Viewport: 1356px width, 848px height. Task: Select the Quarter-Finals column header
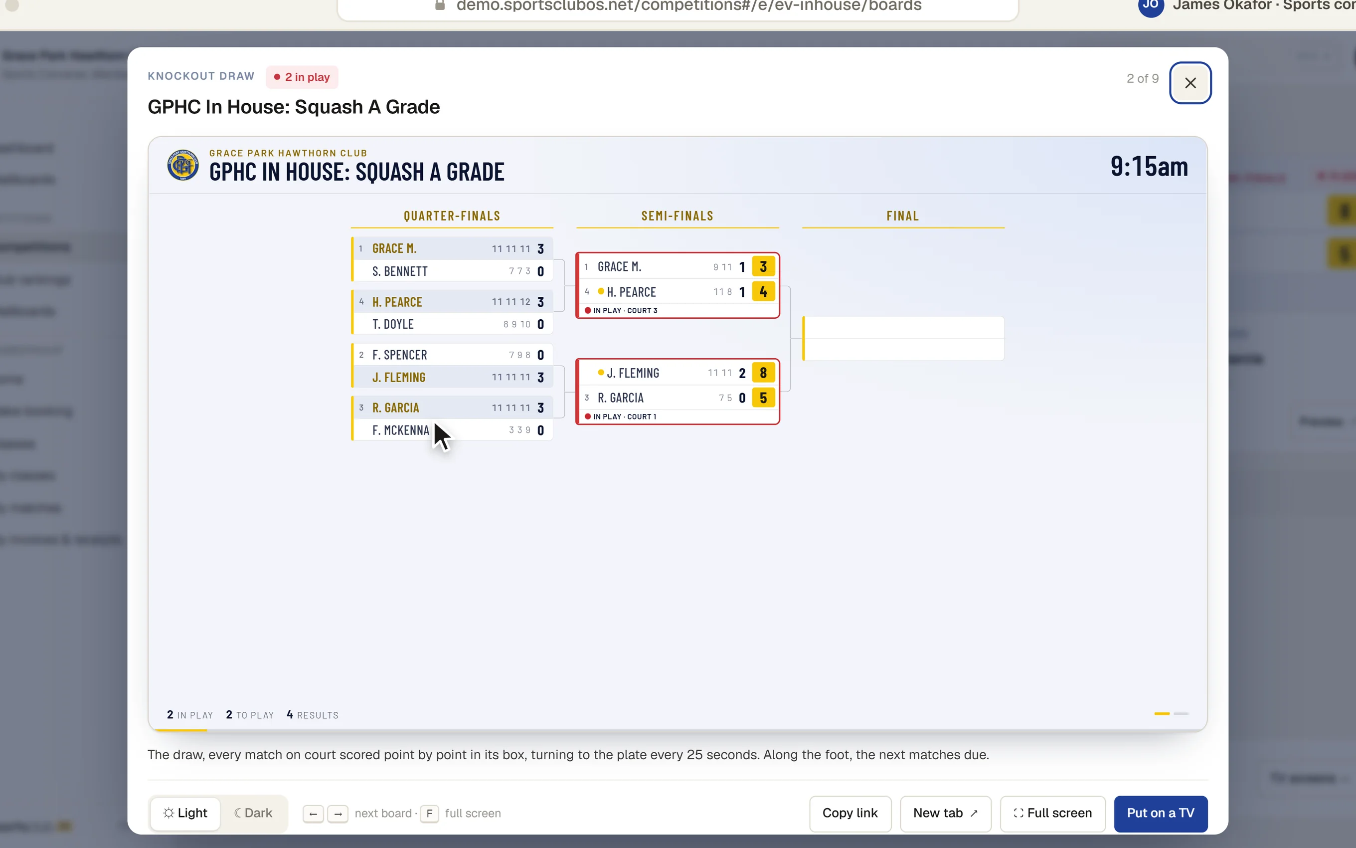click(452, 216)
